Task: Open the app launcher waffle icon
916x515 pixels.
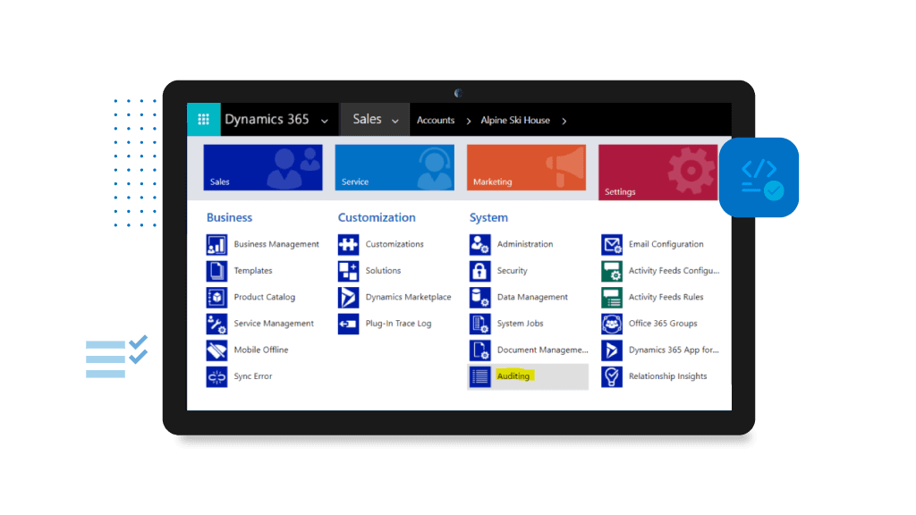Action: 203,120
